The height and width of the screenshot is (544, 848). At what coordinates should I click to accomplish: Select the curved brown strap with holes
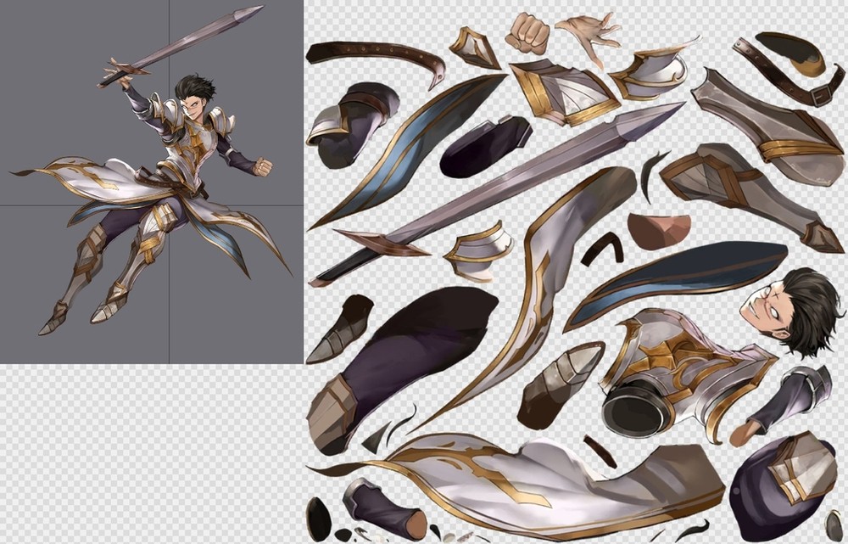(x=377, y=57)
